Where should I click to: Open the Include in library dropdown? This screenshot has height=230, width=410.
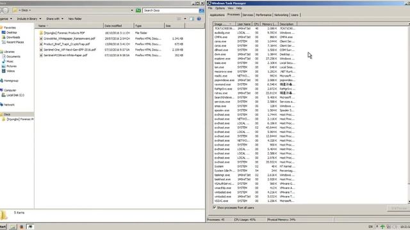(29, 19)
